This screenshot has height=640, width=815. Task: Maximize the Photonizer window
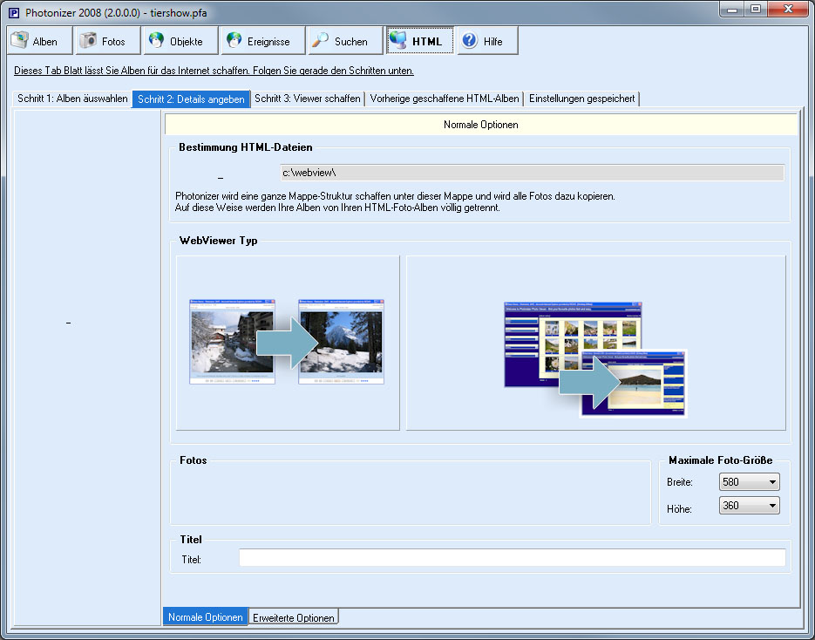pos(755,9)
